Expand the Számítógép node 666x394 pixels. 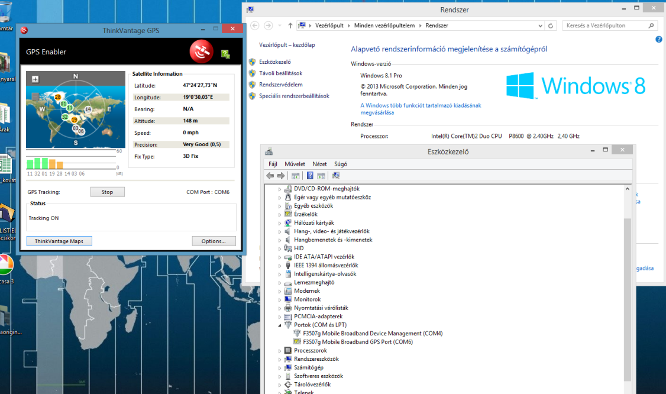[280, 367]
